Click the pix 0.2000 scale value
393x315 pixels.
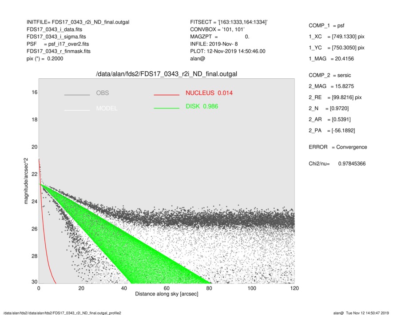45,59
